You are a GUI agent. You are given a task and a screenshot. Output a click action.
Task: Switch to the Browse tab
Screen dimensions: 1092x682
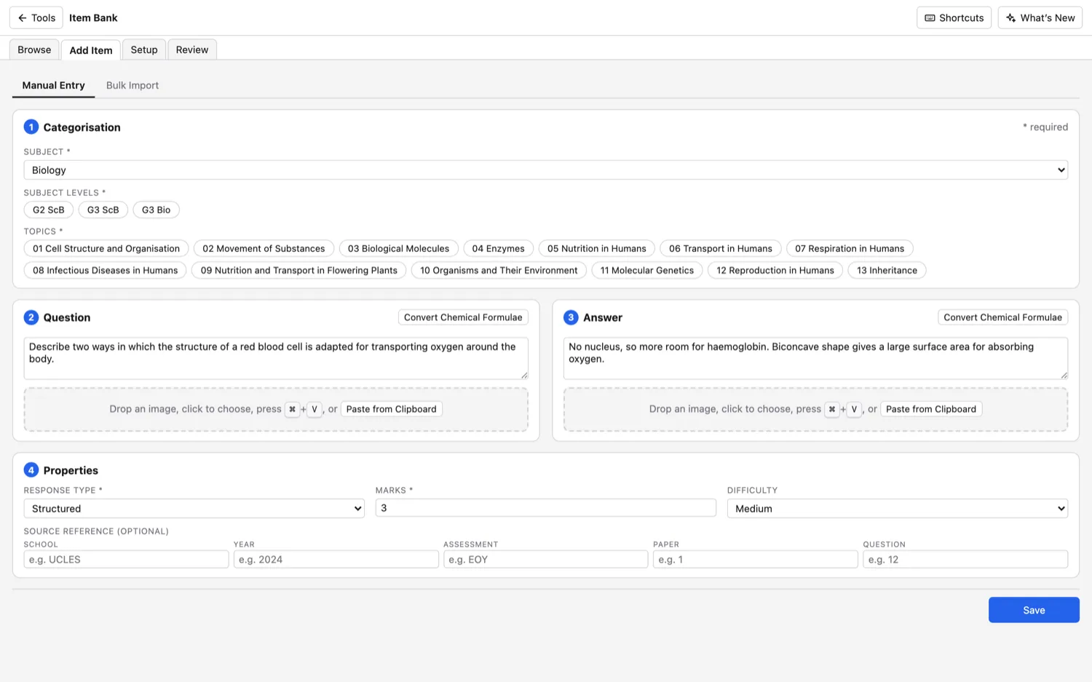coord(34,49)
